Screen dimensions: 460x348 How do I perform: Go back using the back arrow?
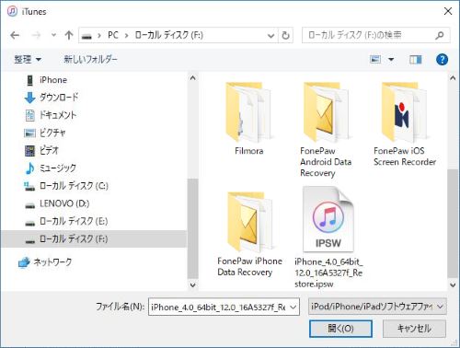(x=15, y=36)
